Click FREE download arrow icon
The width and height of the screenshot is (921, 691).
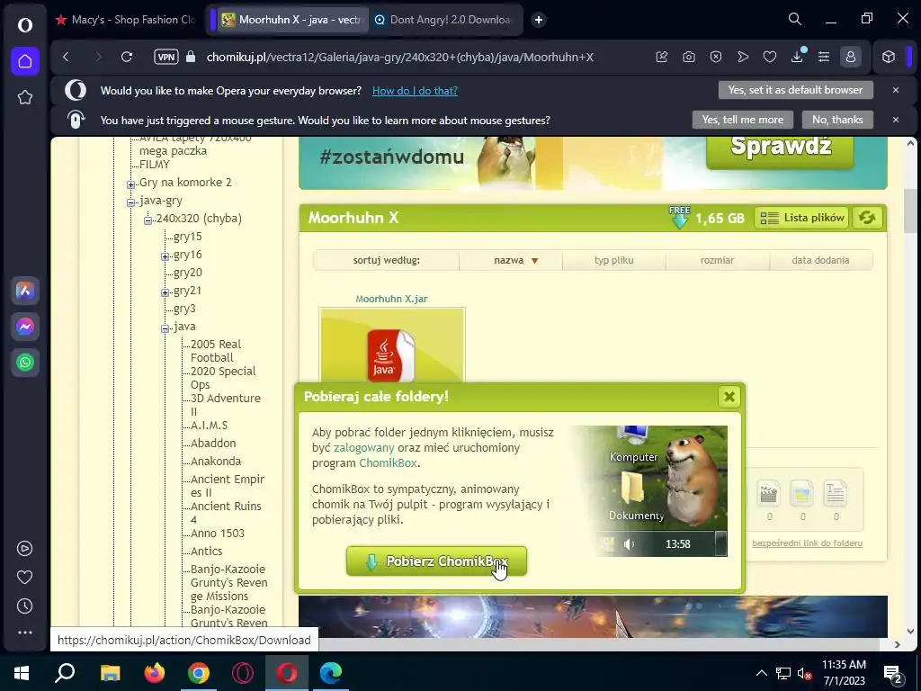click(x=679, y=218)
